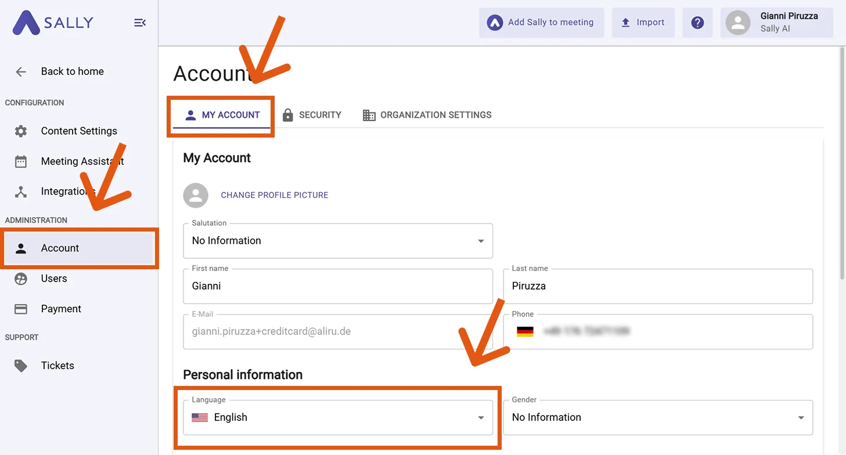Click the Meeting Assistant calendar icon
This screenshot has height=455, width=846.
pyautogui.click(x=21, y=161)
